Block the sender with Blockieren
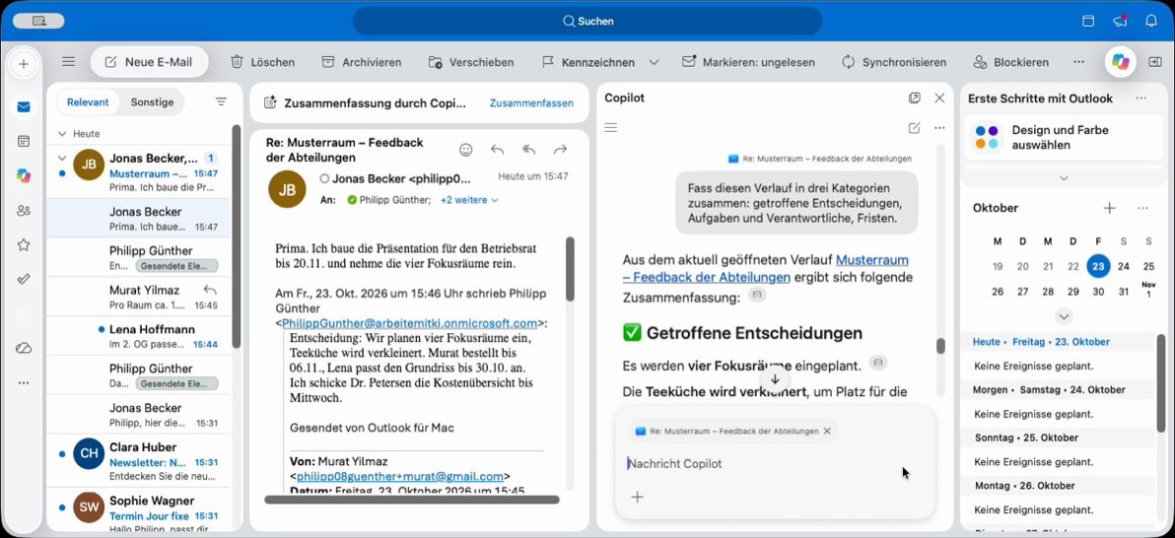The image size is (1175, 538). click(x=1011, y=62)
